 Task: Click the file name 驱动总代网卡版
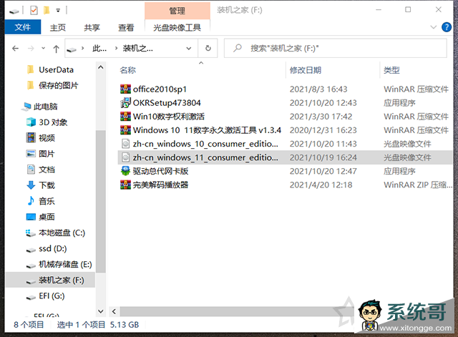click(160, 171)
